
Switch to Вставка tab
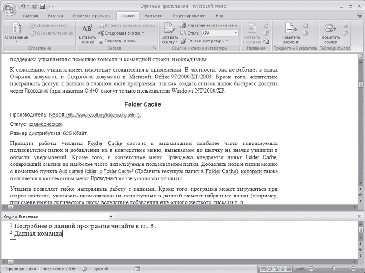point(55,16)
